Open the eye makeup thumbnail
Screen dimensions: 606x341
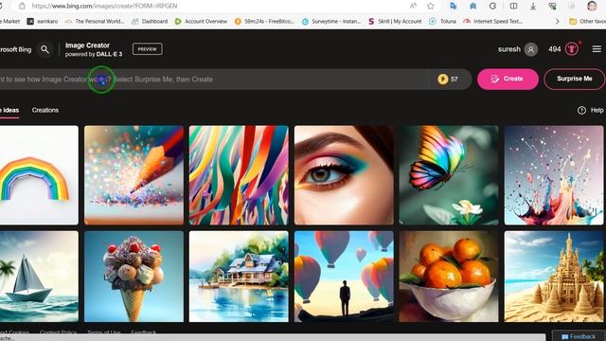point(344,175)
